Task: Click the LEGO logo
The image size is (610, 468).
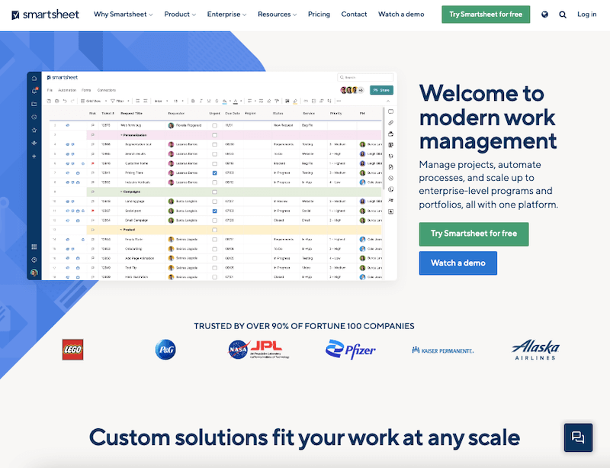Action: pos(72,350)
